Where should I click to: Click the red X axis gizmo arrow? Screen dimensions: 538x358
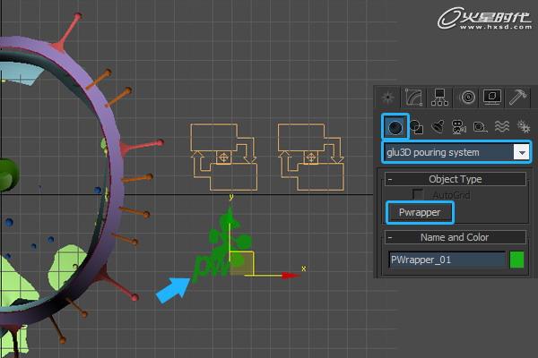tap(290, 276)
